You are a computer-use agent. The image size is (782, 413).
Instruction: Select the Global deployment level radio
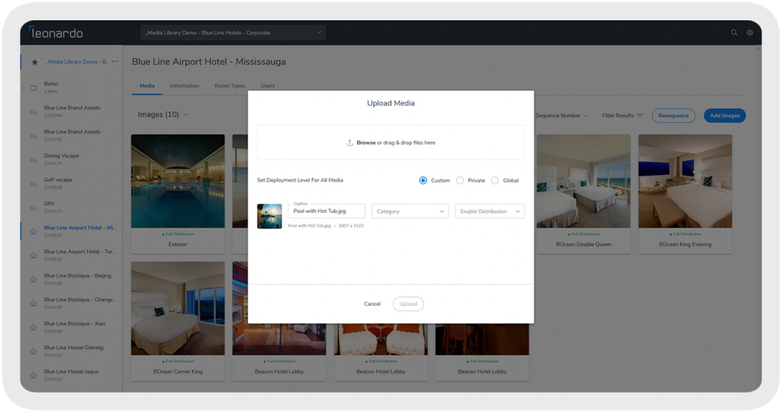click(x=495, y=181)
